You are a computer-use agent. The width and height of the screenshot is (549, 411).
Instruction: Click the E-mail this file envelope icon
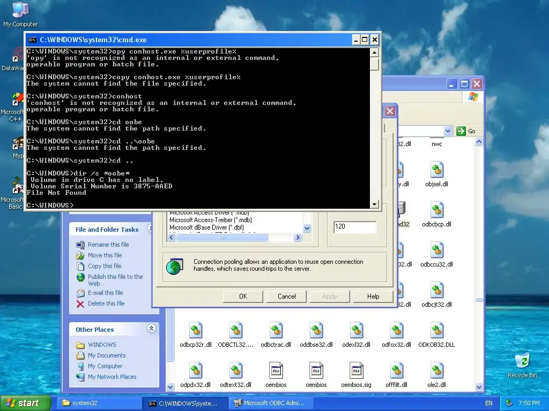[80, 293]
